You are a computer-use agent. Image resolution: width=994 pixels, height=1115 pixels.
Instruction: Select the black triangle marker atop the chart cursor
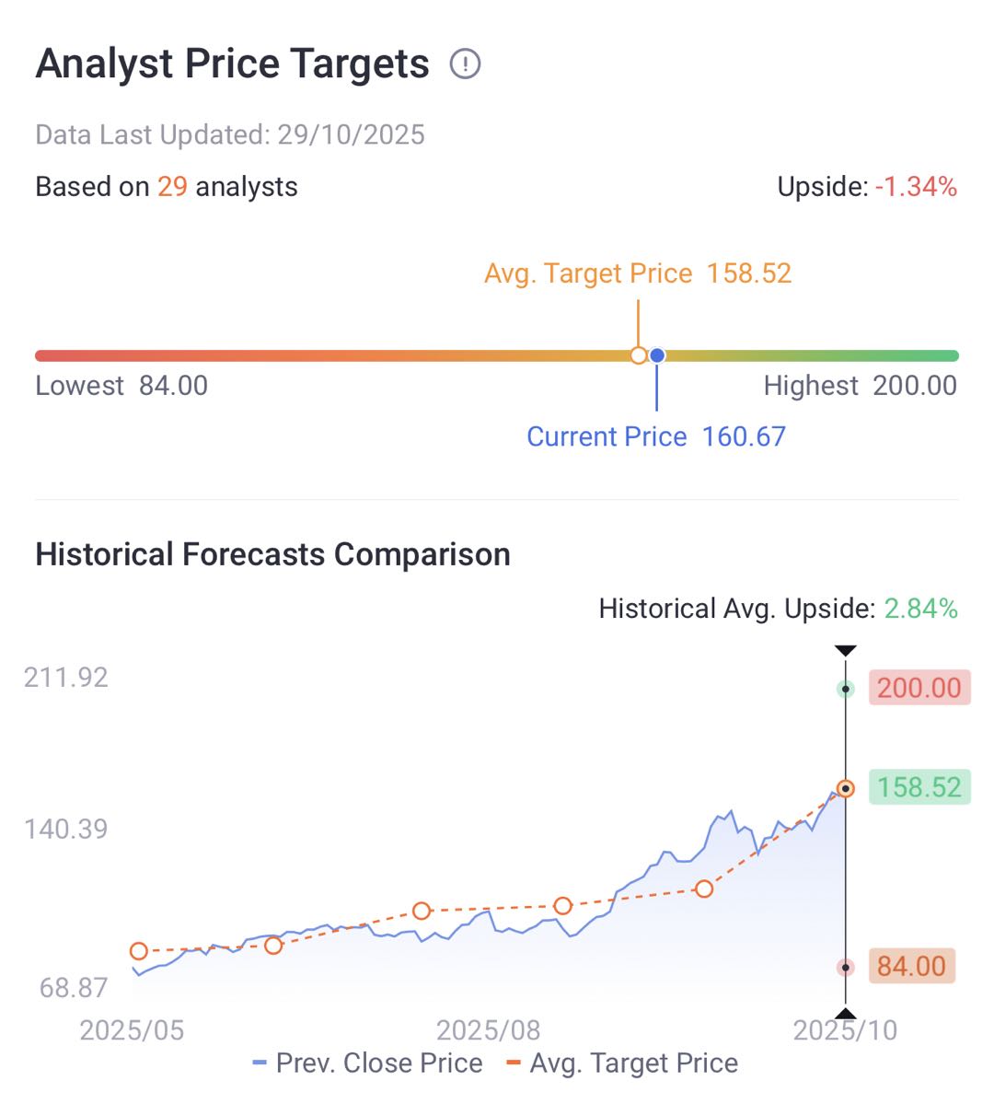pyautogui.click(x=845, y=651)
